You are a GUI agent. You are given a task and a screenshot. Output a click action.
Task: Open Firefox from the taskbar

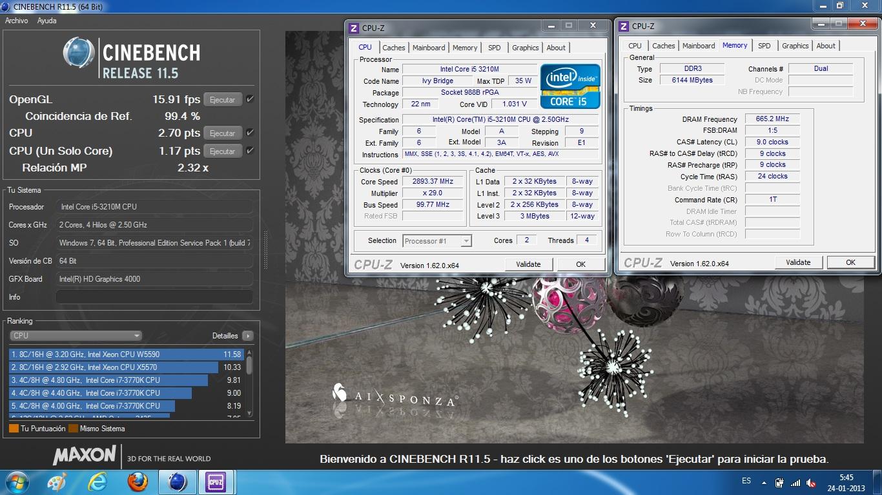click(138, 482)
